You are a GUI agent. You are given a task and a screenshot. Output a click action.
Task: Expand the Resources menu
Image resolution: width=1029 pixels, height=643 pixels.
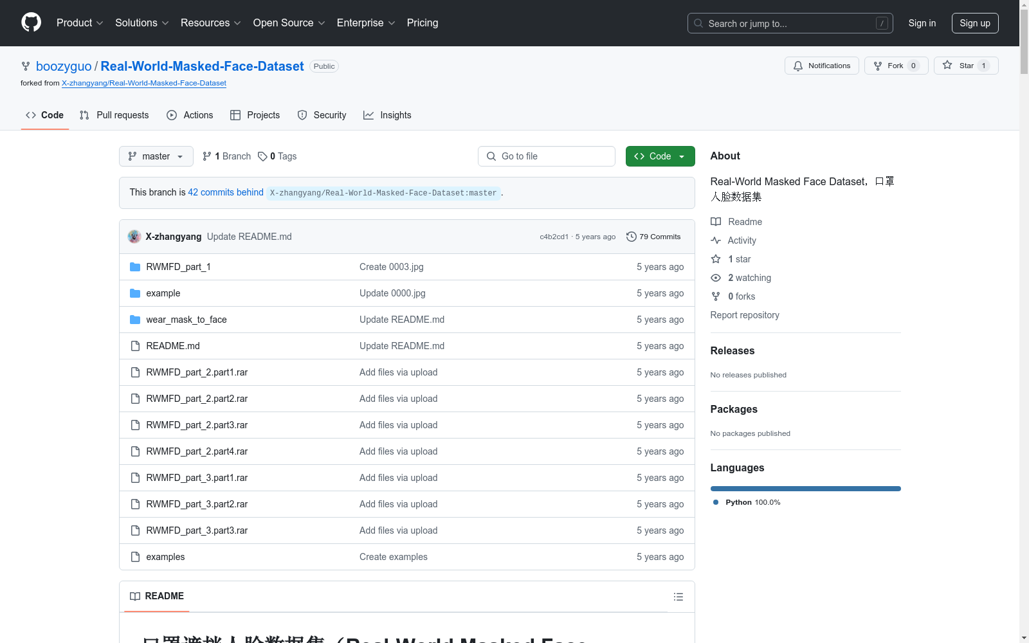click(x=211, y=23)
